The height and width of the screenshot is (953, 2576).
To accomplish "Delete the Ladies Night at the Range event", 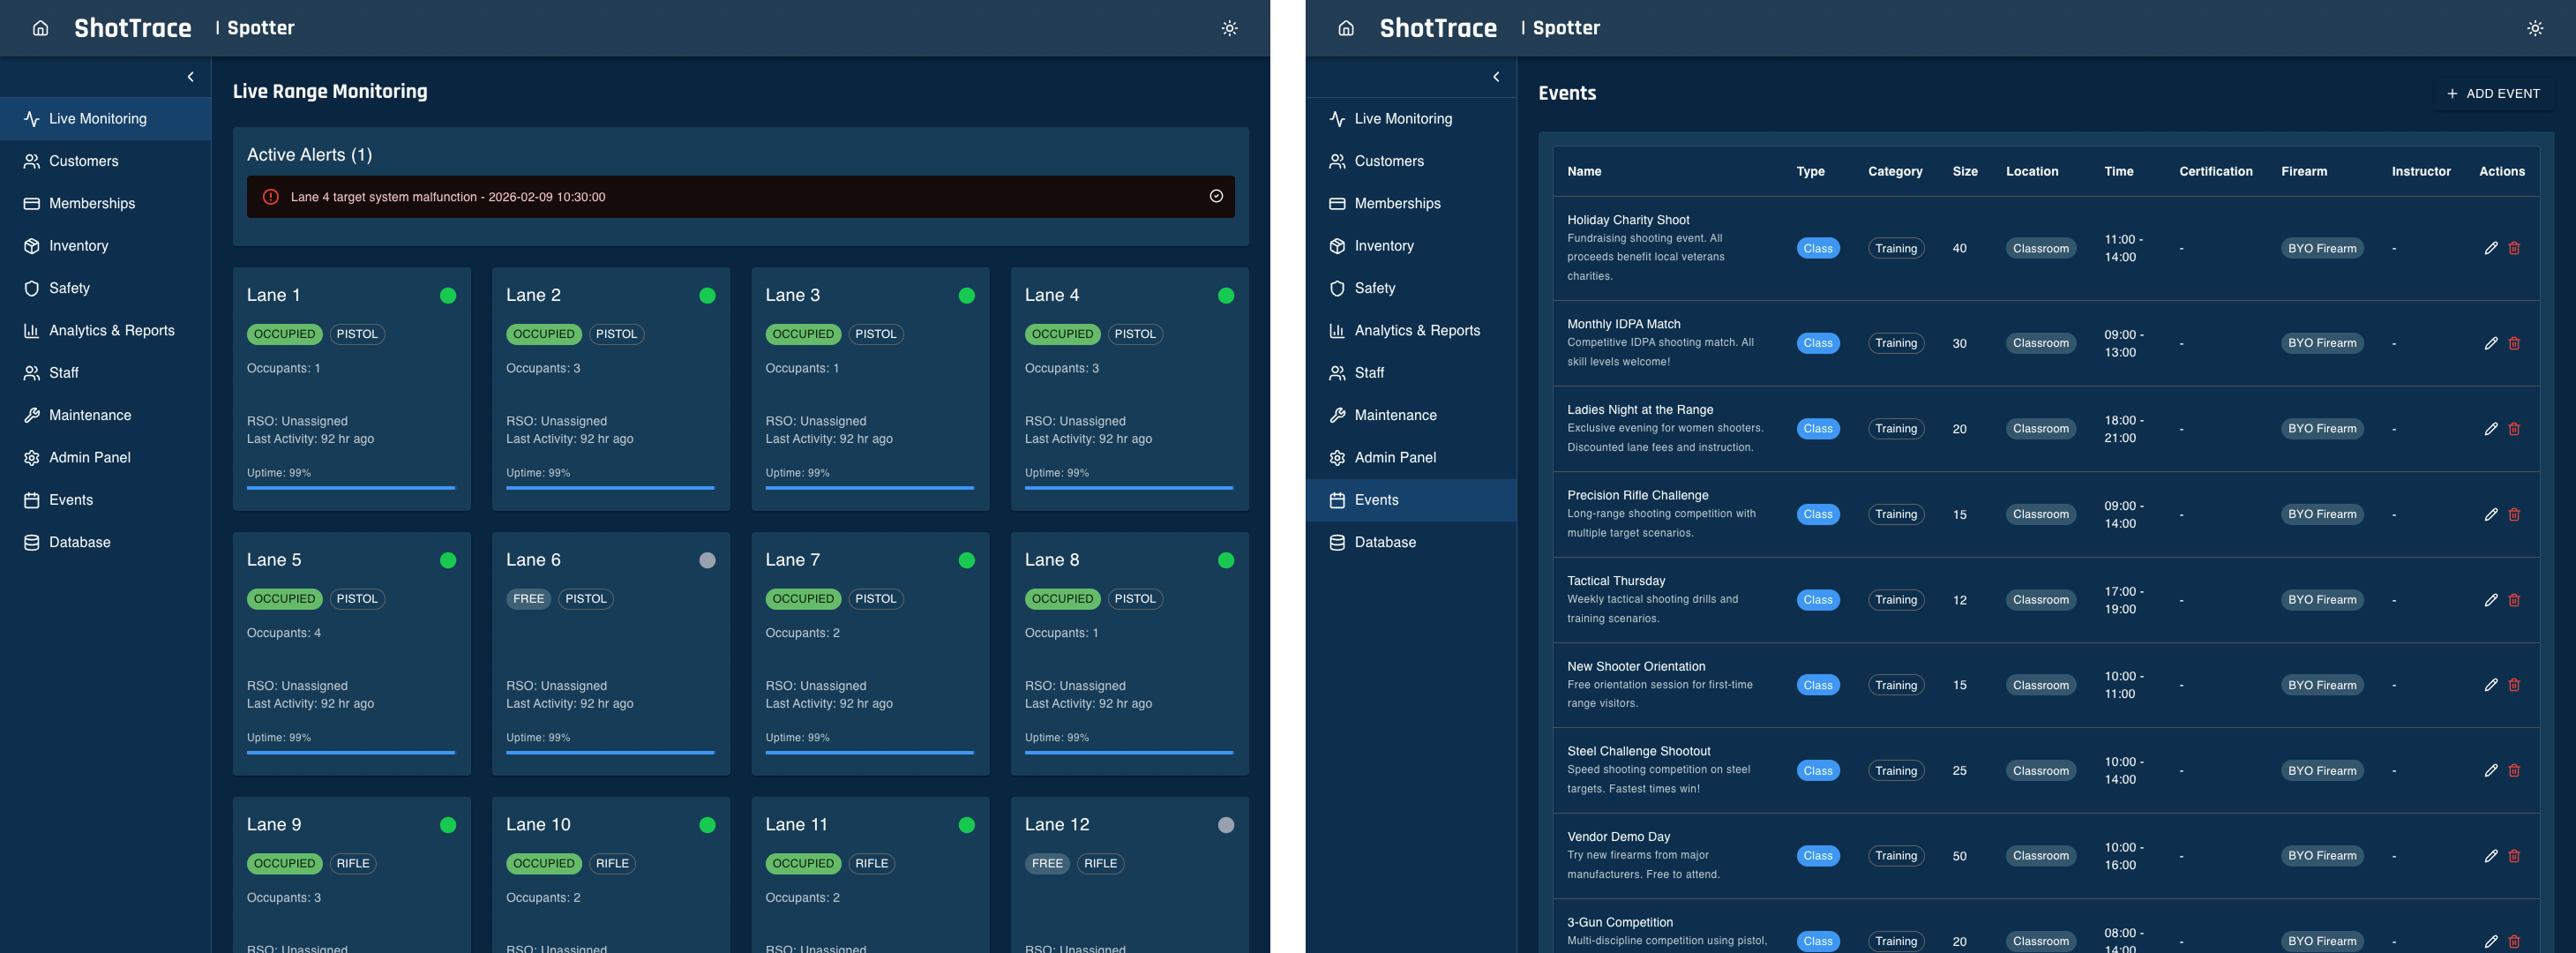I will (2514, 429).
